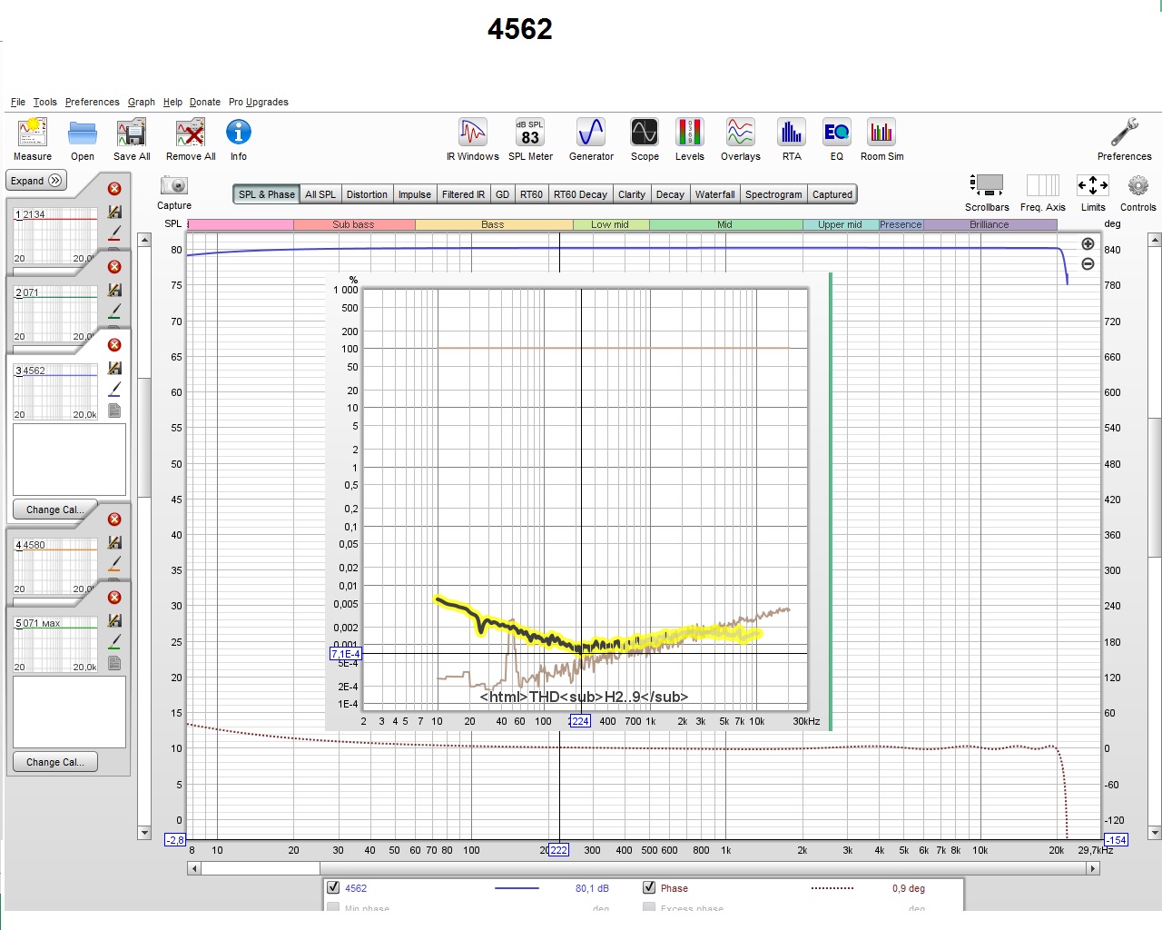
Task: Open the Tools menu
Action: (45, 102)
